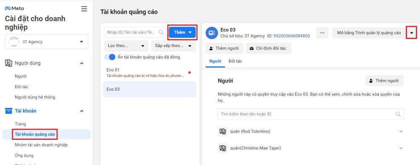Click the search magnifier in asset search box
Image resolution: width=420 pixels, height=165 pixels.
[161, 32]
